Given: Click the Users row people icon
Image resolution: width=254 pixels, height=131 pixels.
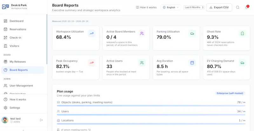Looking at the screenshot, I should pyautogui.click(x=58, y=111).
